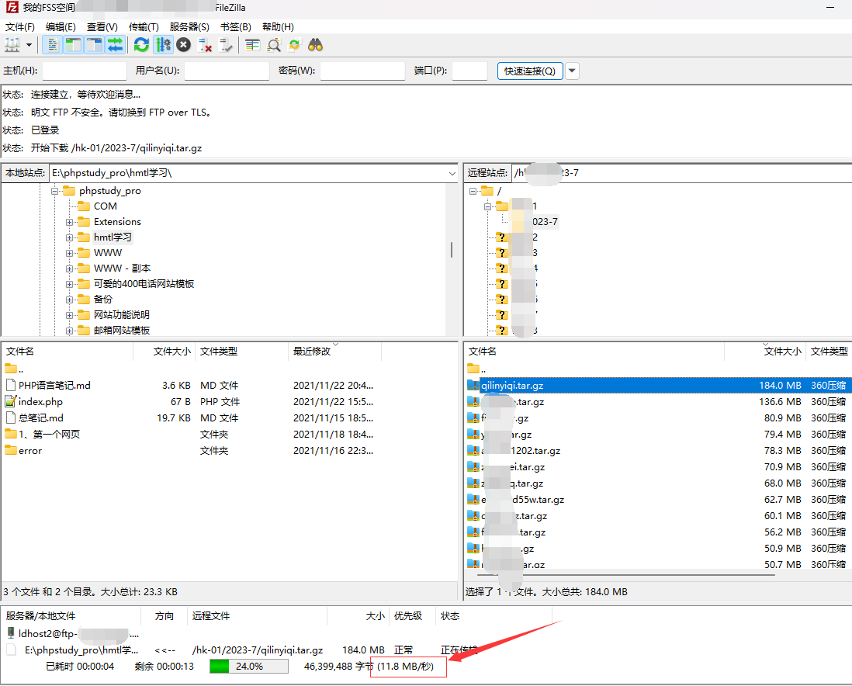Viewport: 852px width, 686px height.
Task: Click the 24.0% transfer progress bar
Action: click(249, 667)
